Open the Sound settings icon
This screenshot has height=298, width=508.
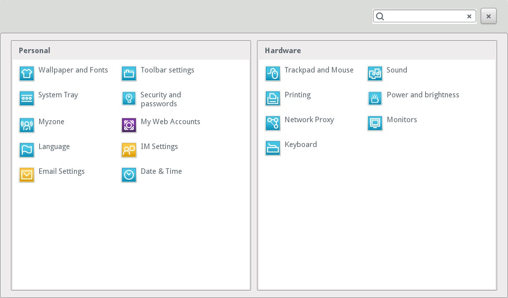click(x=375, y=74)
